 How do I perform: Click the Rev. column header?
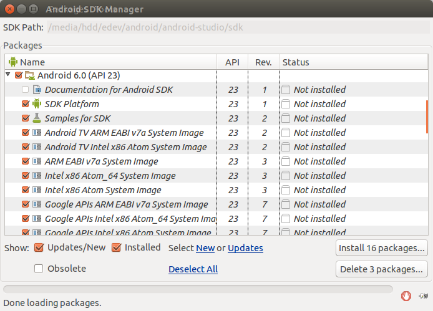point(263,62)
